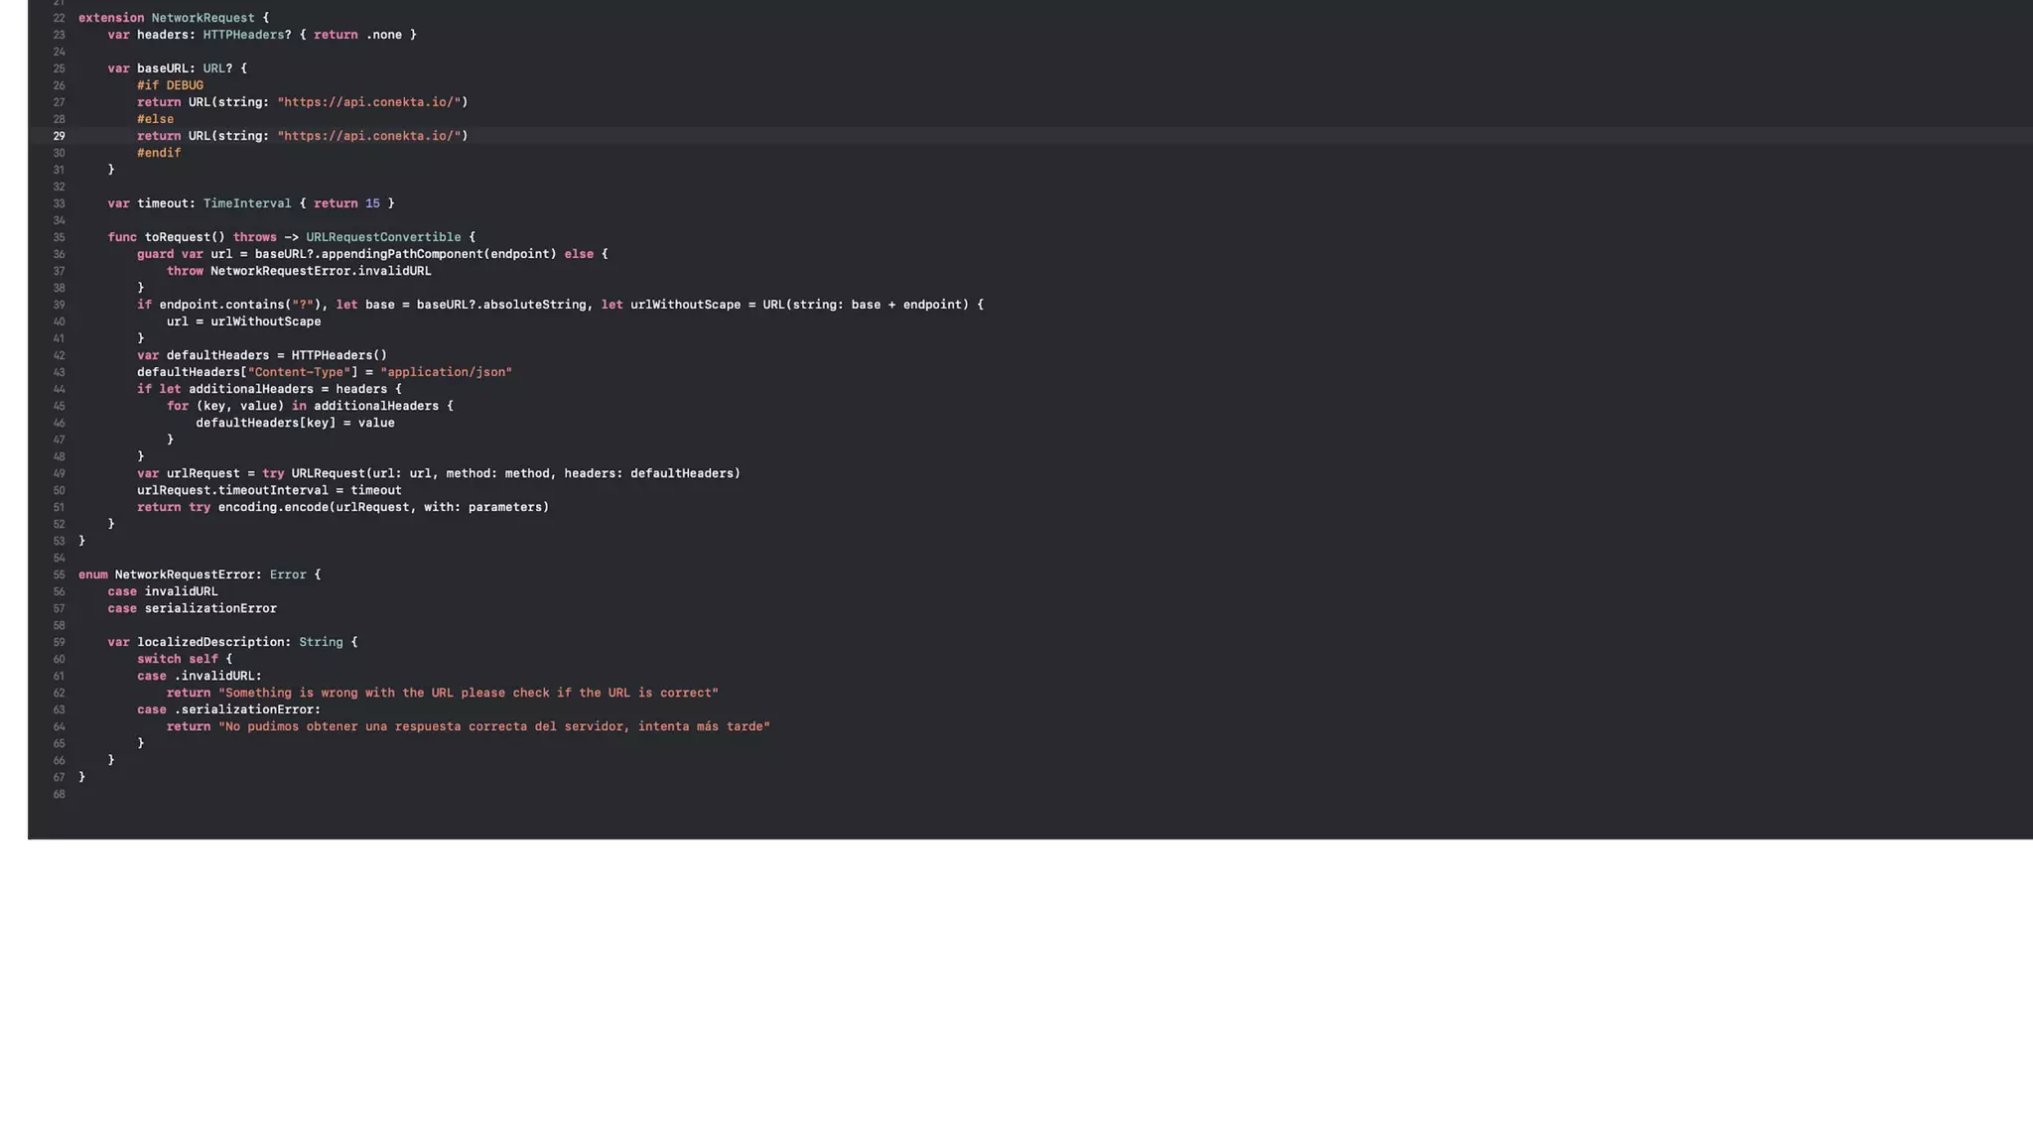Click the #if DEBUG directive
Image resolution: width=2033 pixels, height=1143 pixels.
point(170,85)
